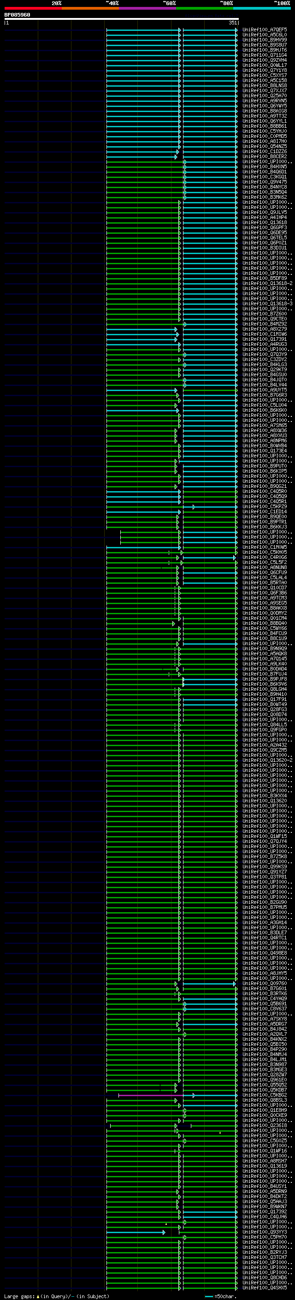Open hit UniRef100_Q7QJY4
295x1300 pixels.
click(265, 841)
